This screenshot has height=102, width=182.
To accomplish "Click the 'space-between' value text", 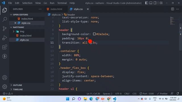I will (x=102, y=76).
